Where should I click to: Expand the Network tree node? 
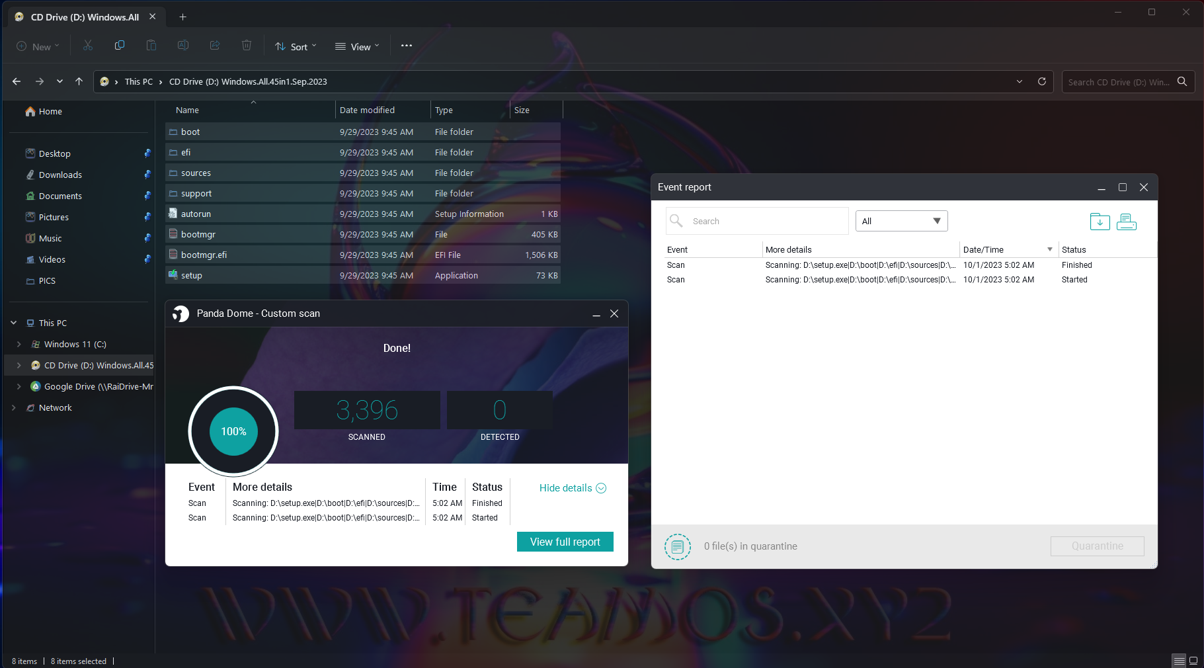pyautogui.click(x=14, y=407)
